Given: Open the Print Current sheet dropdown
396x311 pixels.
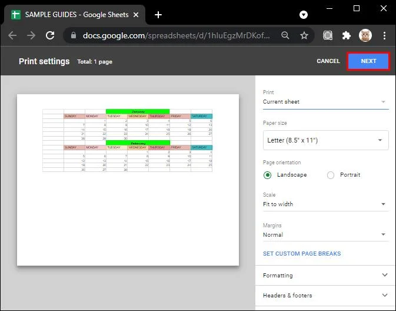Looking at the screenshot, I should click(x=325, y=102).
